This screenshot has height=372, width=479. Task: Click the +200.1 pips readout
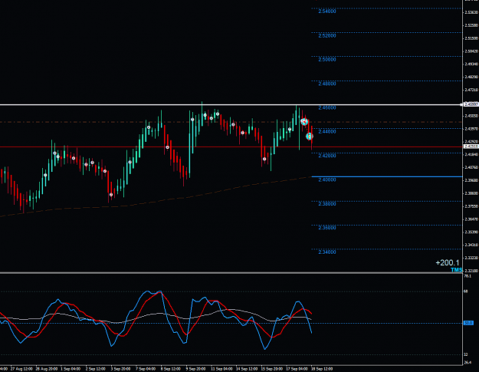(x=448, y=262)
